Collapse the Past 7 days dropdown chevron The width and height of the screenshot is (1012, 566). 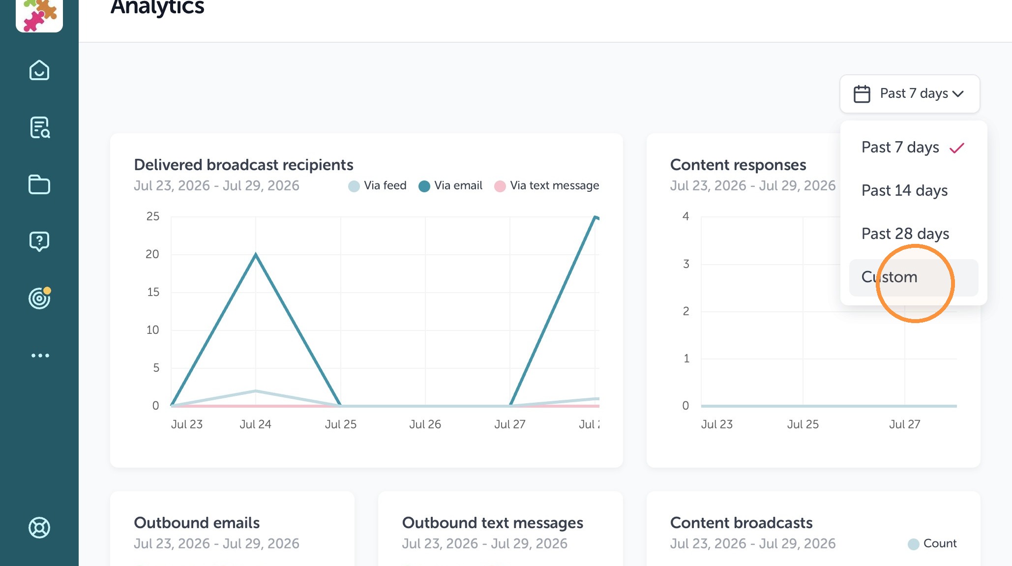click(x=958, y=94)
